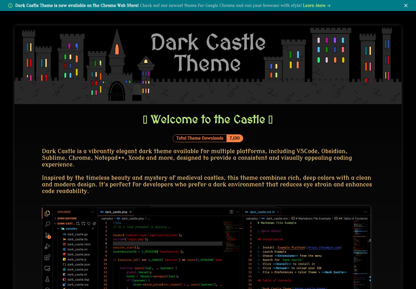
Task: Click the Dark Castle Theme banner image
Action: 208,65
